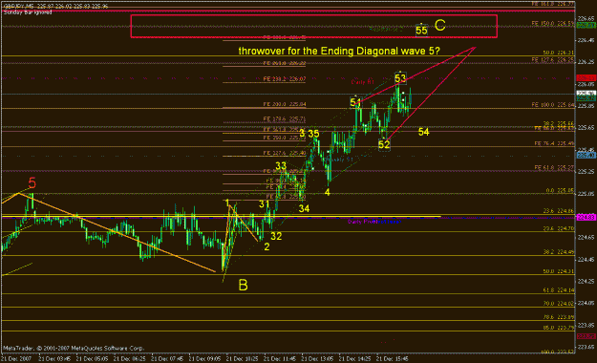
Task: Click 225.65 on the price scale
Action: click(x=586, y=128)
